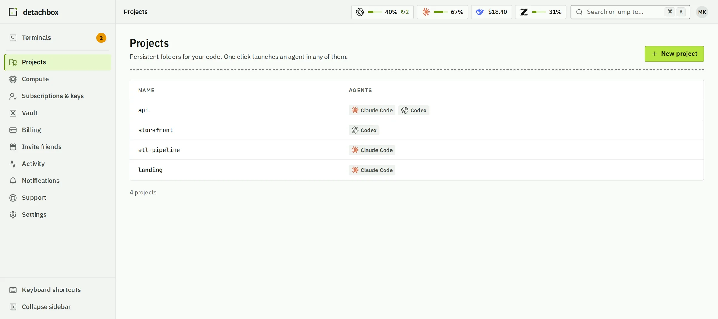Open Activity from the sidebar
The width and height of the screenshot is (718, 319).
click(57, 164)
